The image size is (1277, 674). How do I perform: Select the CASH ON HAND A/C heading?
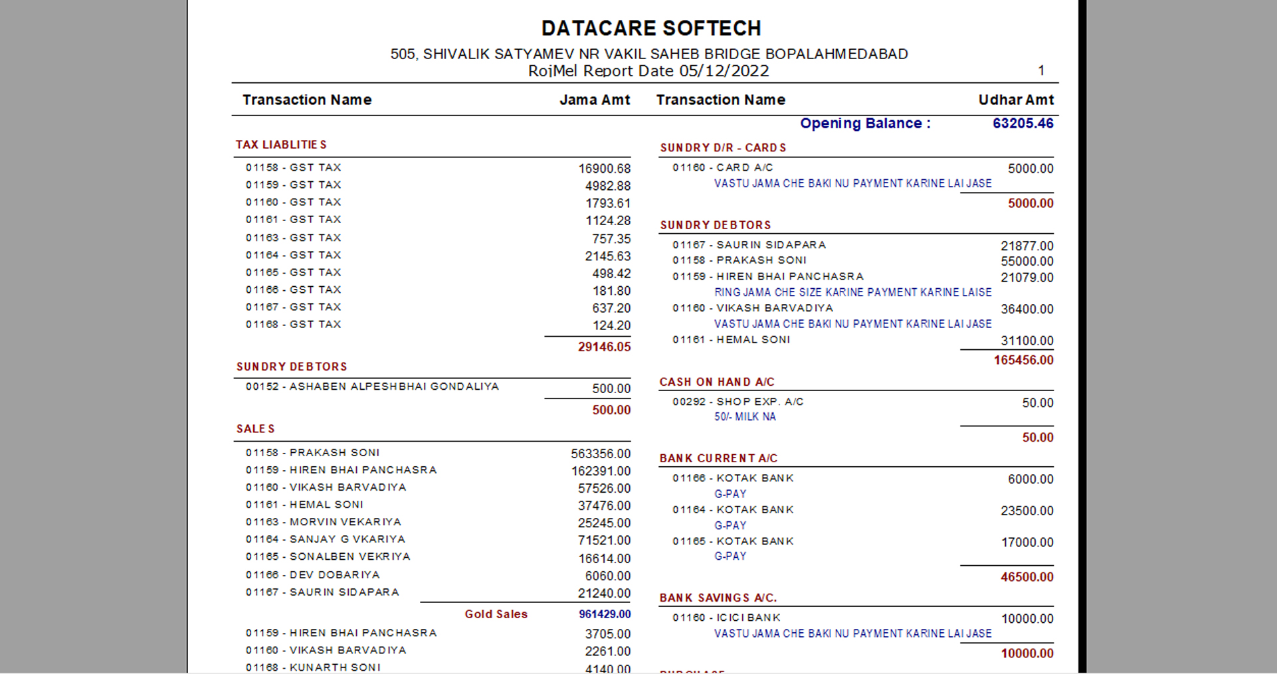717,382
